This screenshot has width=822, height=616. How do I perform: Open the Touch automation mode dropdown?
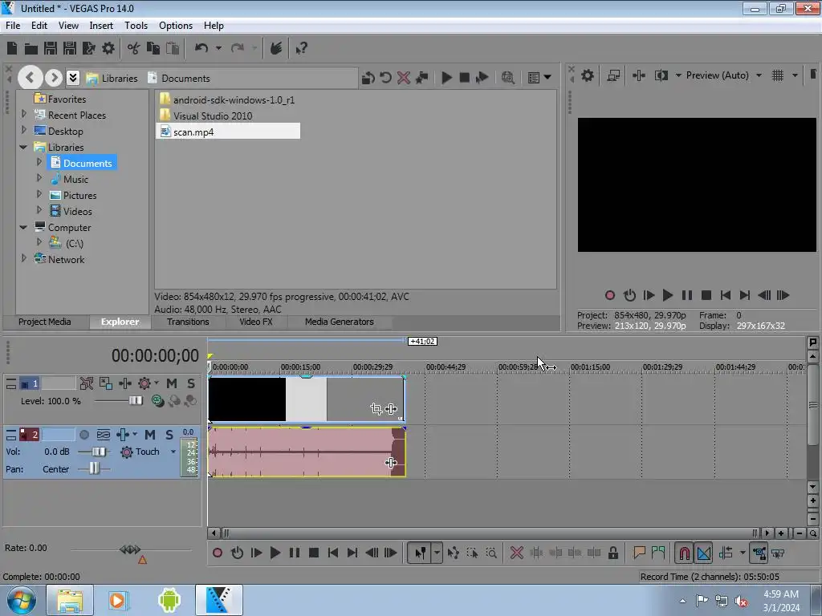[x=173, y=452]
